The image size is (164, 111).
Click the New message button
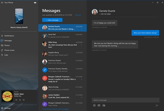[x=52, y=20]
